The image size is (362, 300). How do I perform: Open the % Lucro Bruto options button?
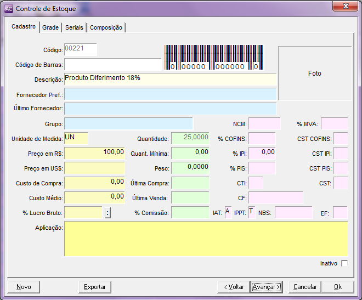[x=108, y=213]
